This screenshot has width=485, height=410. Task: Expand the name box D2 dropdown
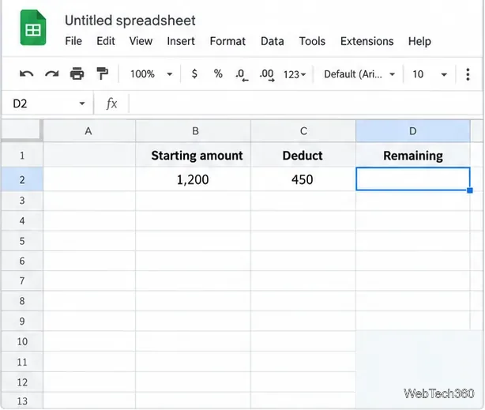pos(82,103)
